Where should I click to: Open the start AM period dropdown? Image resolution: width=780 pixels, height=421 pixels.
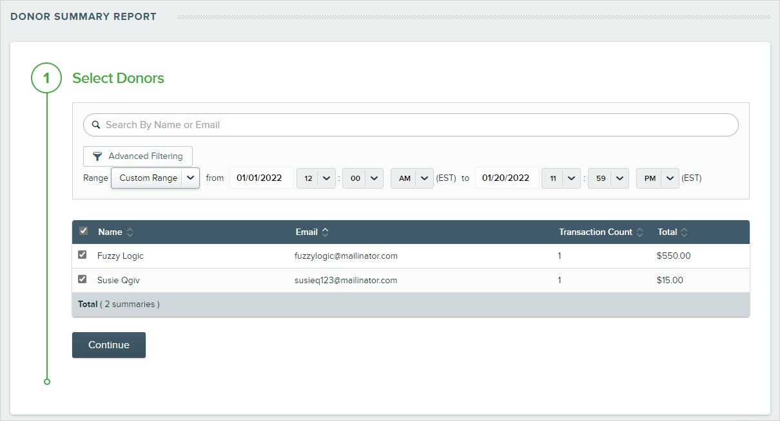click(x=412, y=178)
